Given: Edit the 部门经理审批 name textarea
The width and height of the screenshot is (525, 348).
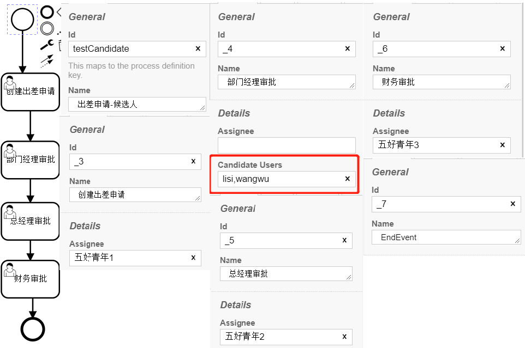Looking at the screenshot, I should (x=287, y=82).
